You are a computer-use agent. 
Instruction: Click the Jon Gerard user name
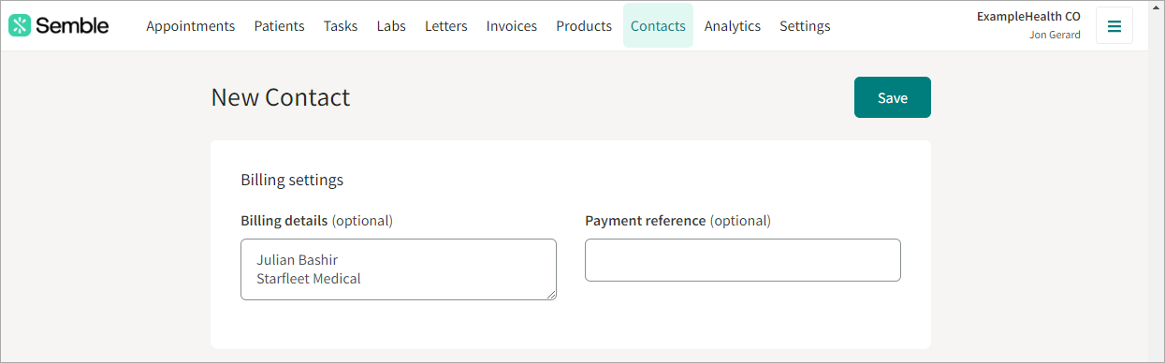[x=1055, y=35]
